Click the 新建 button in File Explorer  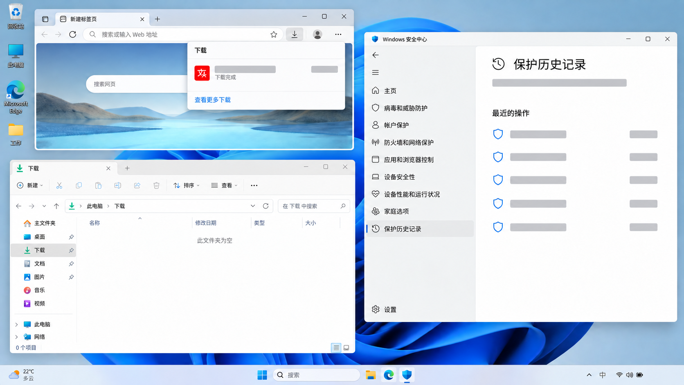point(30,185)
